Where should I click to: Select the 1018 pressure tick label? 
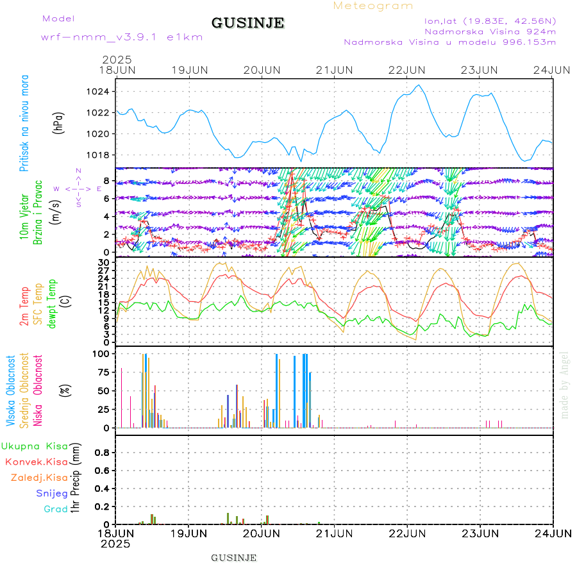[98, 155]
